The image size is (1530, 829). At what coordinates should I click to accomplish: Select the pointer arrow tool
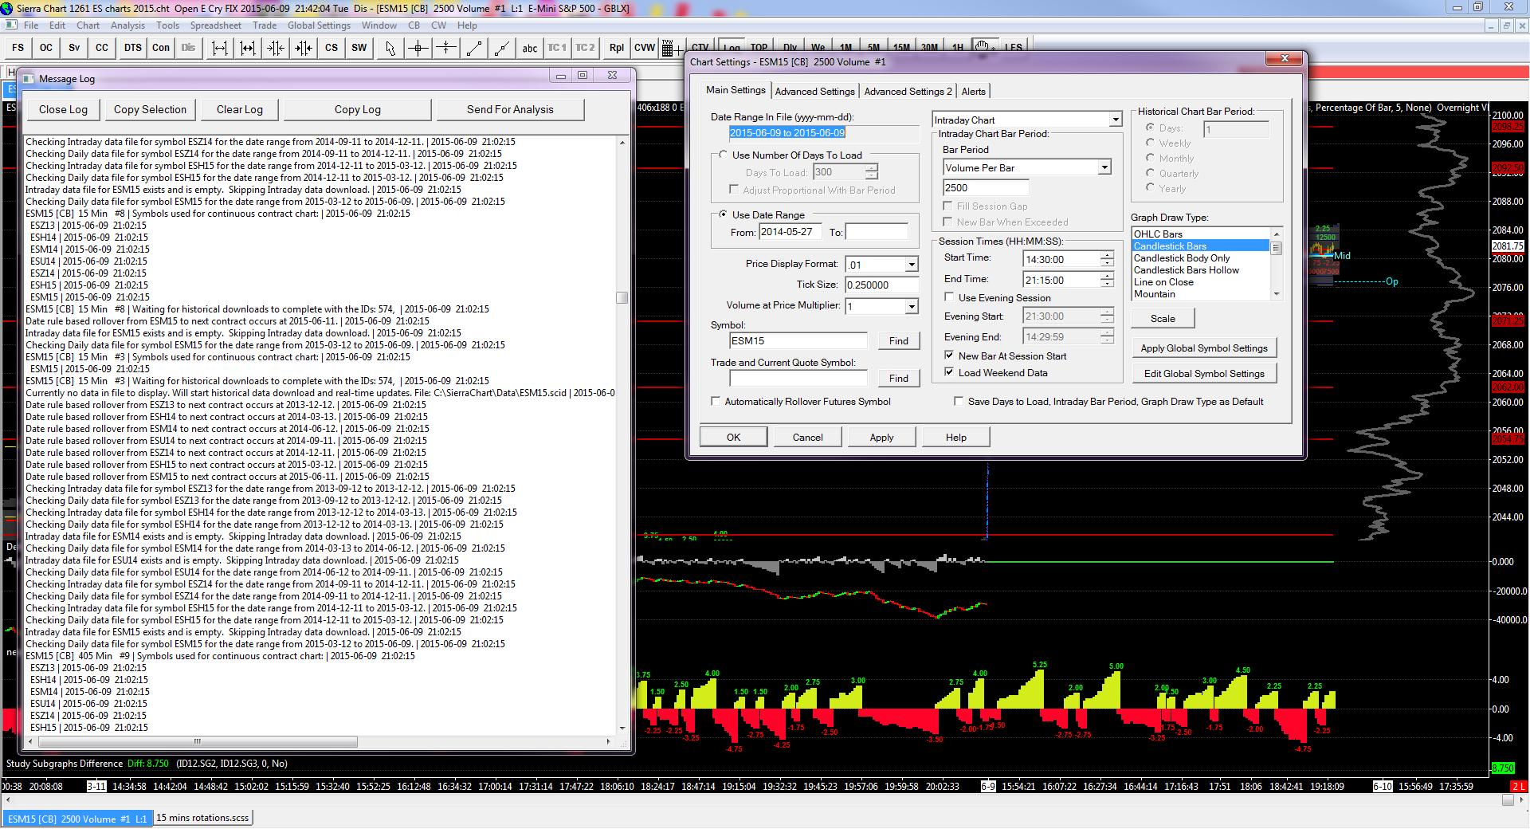coord(390,48)
